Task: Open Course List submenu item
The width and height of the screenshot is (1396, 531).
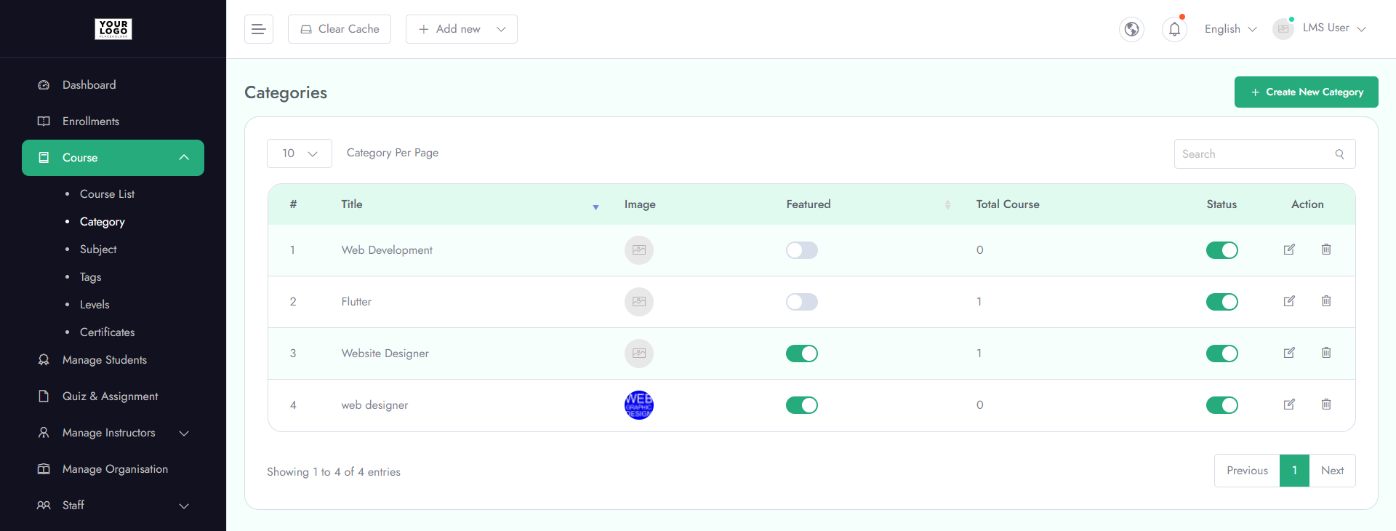Action: (107, 194)
